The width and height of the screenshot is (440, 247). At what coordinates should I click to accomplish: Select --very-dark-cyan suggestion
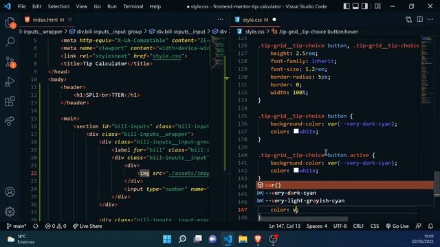(x=345, y=193)
